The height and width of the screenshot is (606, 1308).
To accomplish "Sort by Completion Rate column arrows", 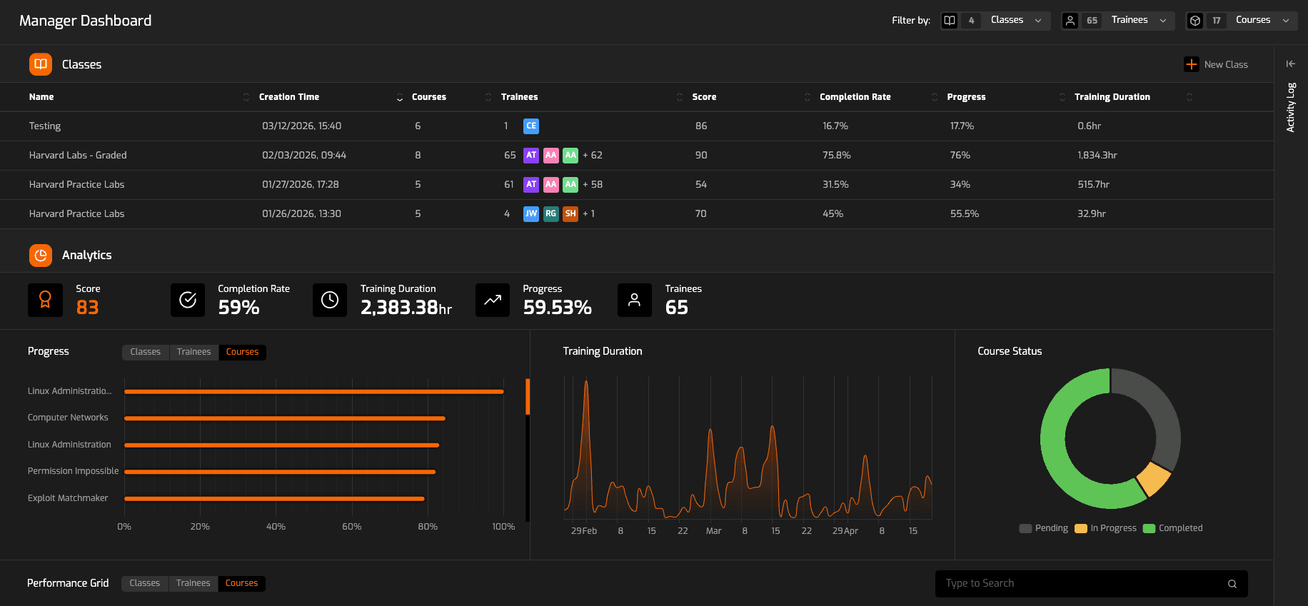I will (935, 97).
